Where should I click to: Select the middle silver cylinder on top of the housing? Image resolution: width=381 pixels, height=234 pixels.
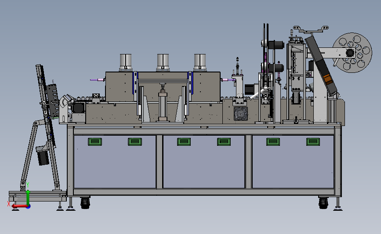[x=163, y=62]
